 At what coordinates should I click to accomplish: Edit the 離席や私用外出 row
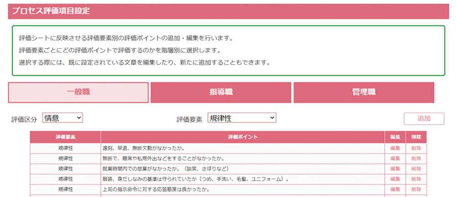coord(395,158)
